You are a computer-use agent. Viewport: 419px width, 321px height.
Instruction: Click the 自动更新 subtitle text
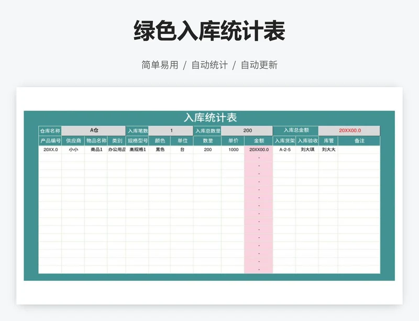pyautogui.click(x=259, y=65)
